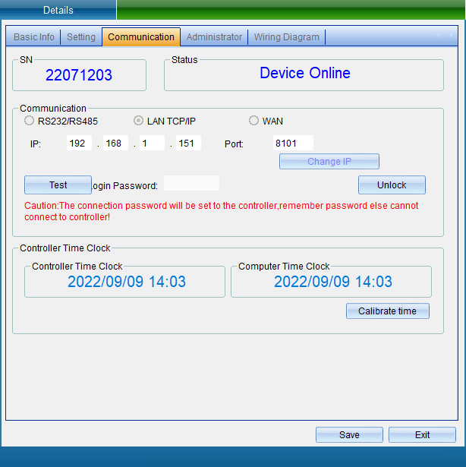Click the Port field showing 8101
This screenshot has height=467, width=466.
pos(292,144)
